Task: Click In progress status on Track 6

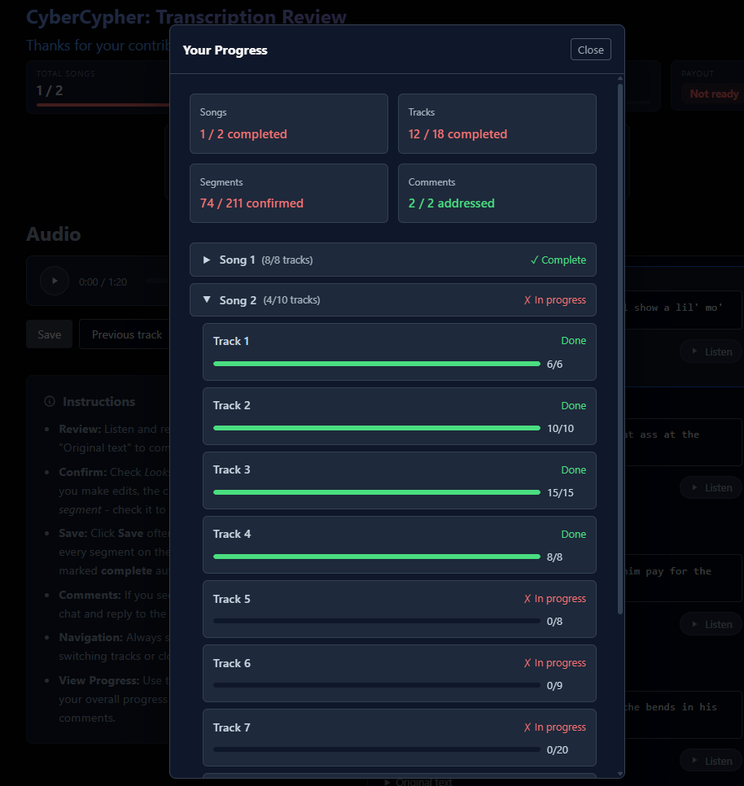Action: [554, 662]
